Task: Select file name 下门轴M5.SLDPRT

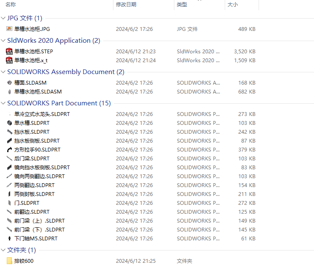Action: [36, 238]
